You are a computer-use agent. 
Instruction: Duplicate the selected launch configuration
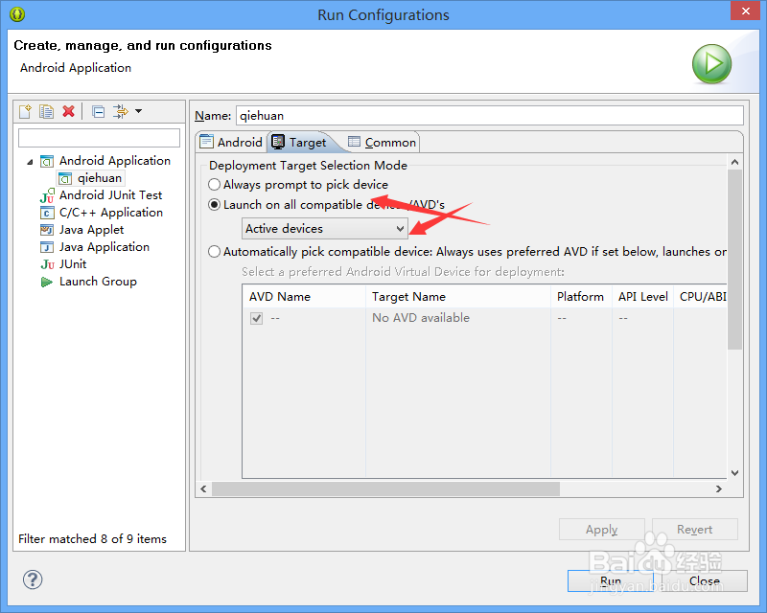[46, 111]
